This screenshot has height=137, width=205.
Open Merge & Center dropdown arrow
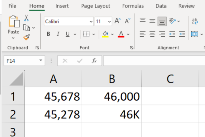(202, 34)
